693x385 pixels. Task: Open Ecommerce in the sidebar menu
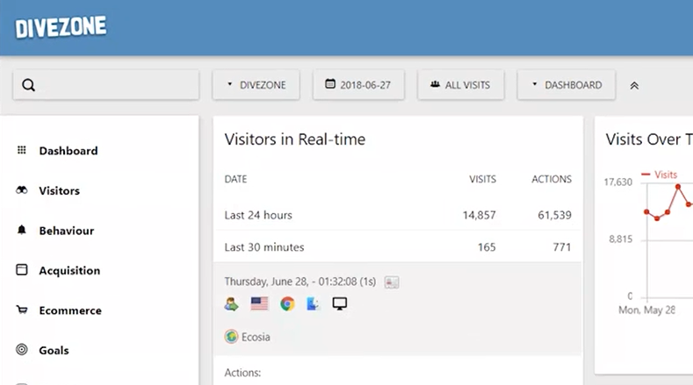point(70,310)
